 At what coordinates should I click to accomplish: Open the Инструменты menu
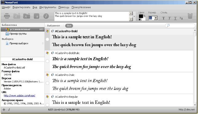(48, 7)
